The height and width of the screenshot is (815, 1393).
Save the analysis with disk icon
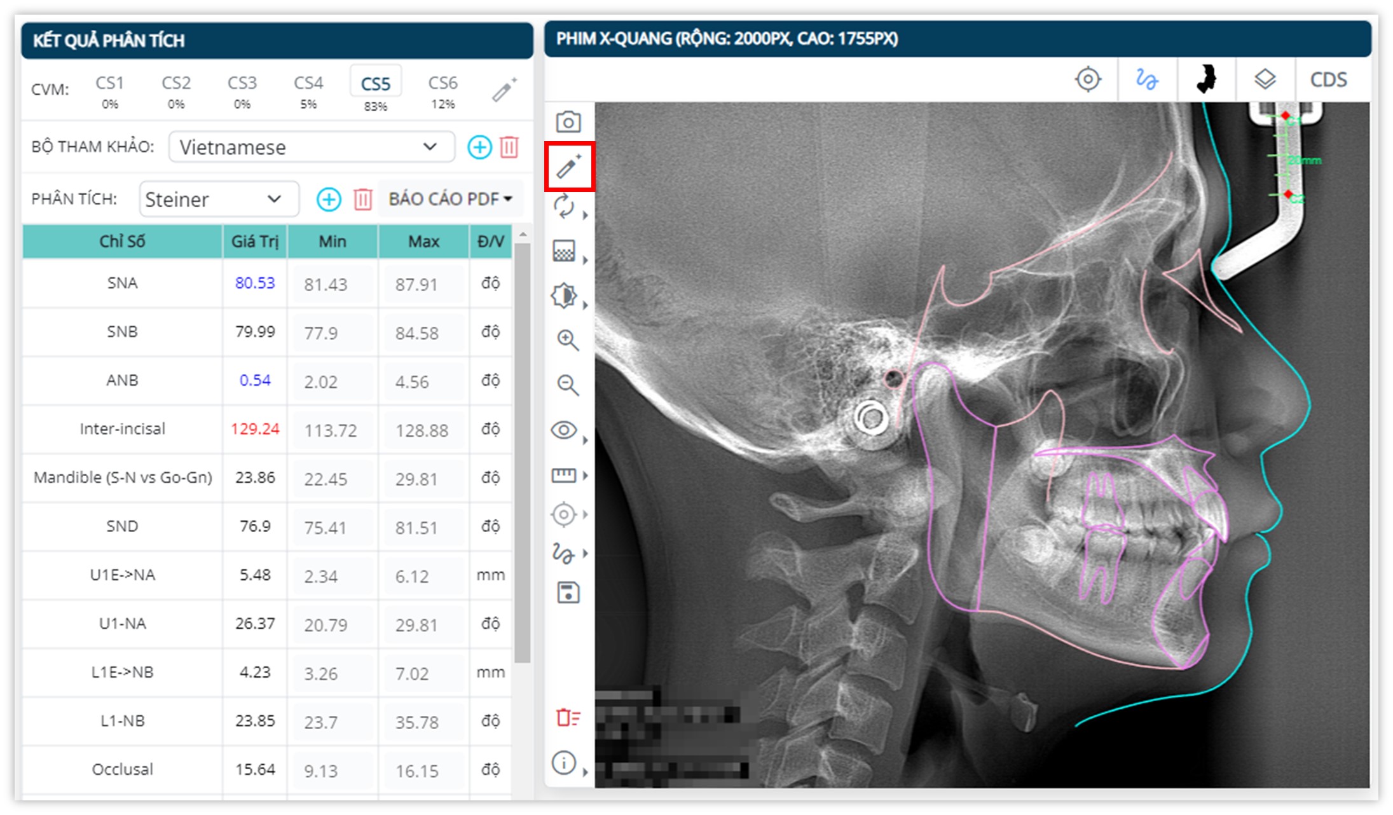(568, 592)
